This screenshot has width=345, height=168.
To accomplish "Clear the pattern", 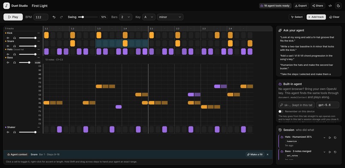I will coord(334,17).
